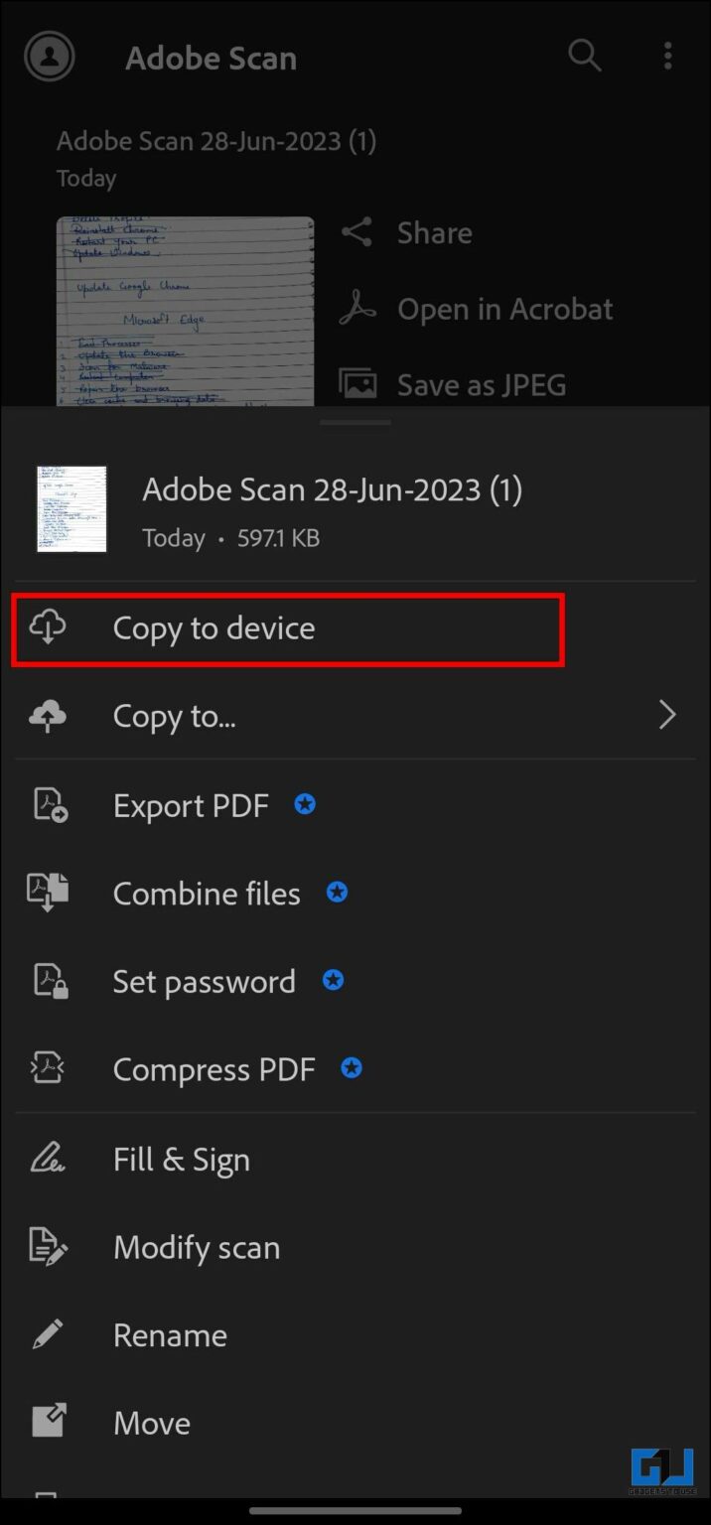
Task: Tap the Save as JPEG icon
Action: pos(357,384)
